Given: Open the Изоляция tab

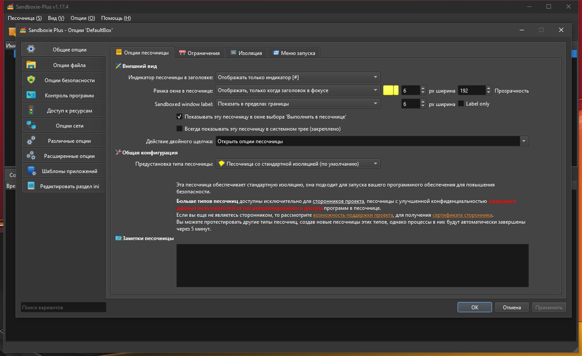Looking at the screenshot, I should pyautogui.click(x=246, y=53).
